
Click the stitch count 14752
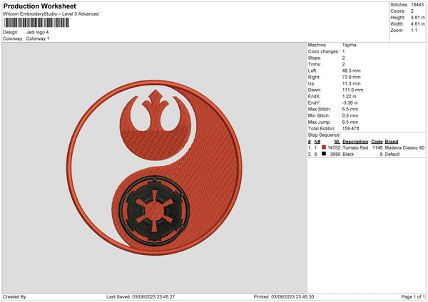coord(334,147)
